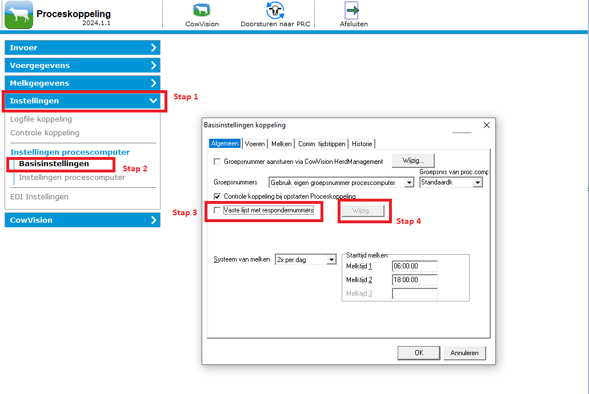Click the Melktijd 3 field
Screen dimensions: 589x394
point(415,294)
